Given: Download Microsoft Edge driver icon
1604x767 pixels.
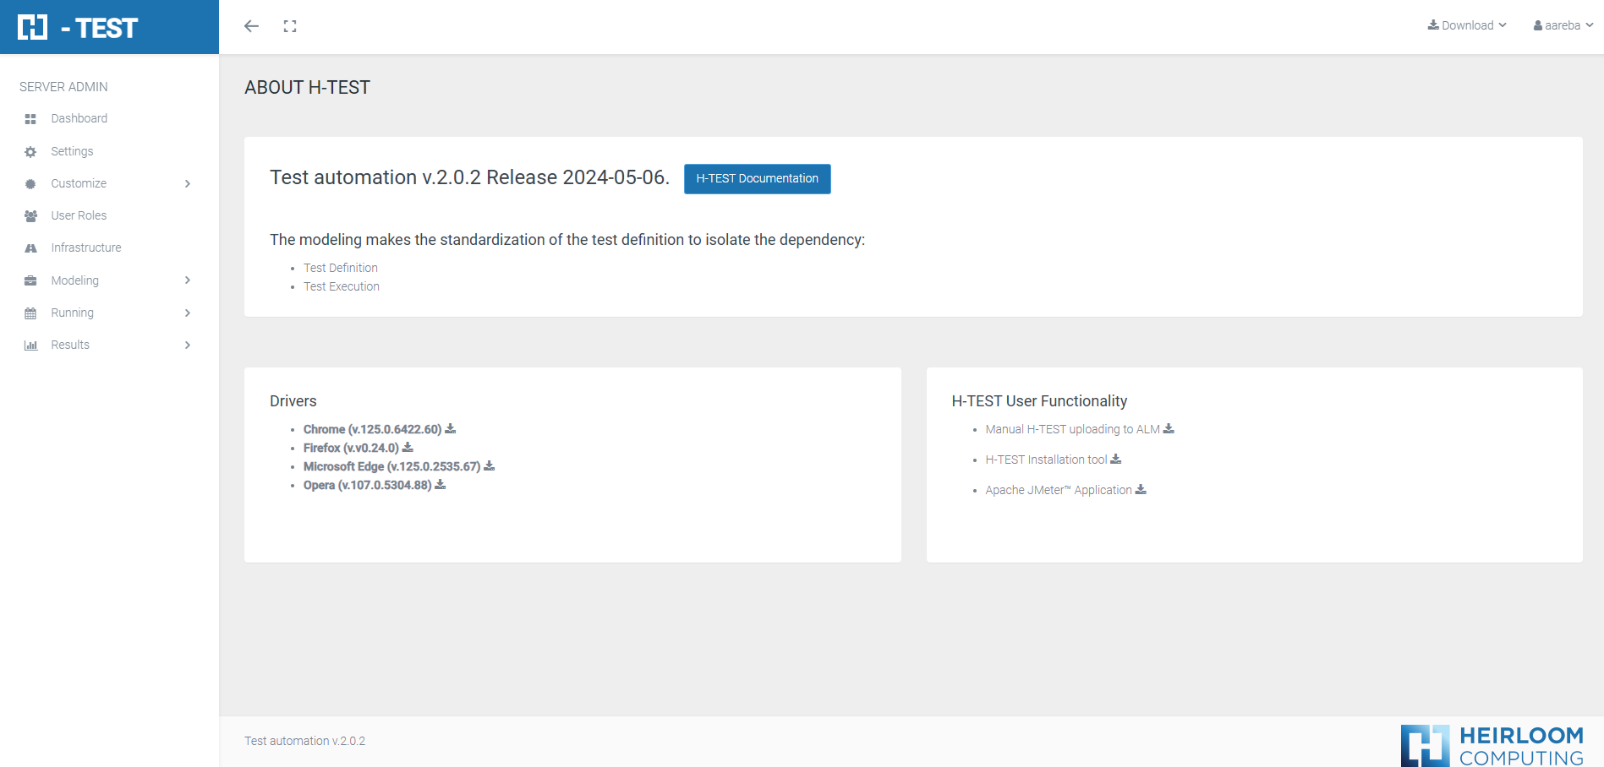Looking at the screenshot, I should 489,466.
